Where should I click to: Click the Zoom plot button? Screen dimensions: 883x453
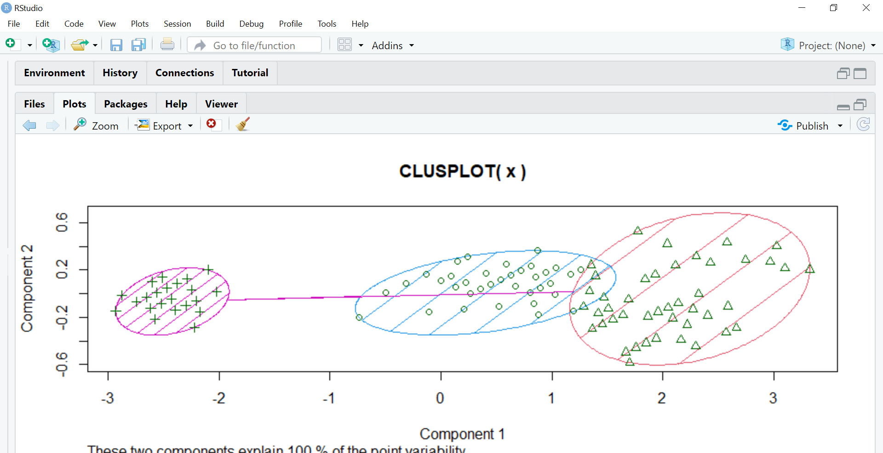(x=96, y=125)
